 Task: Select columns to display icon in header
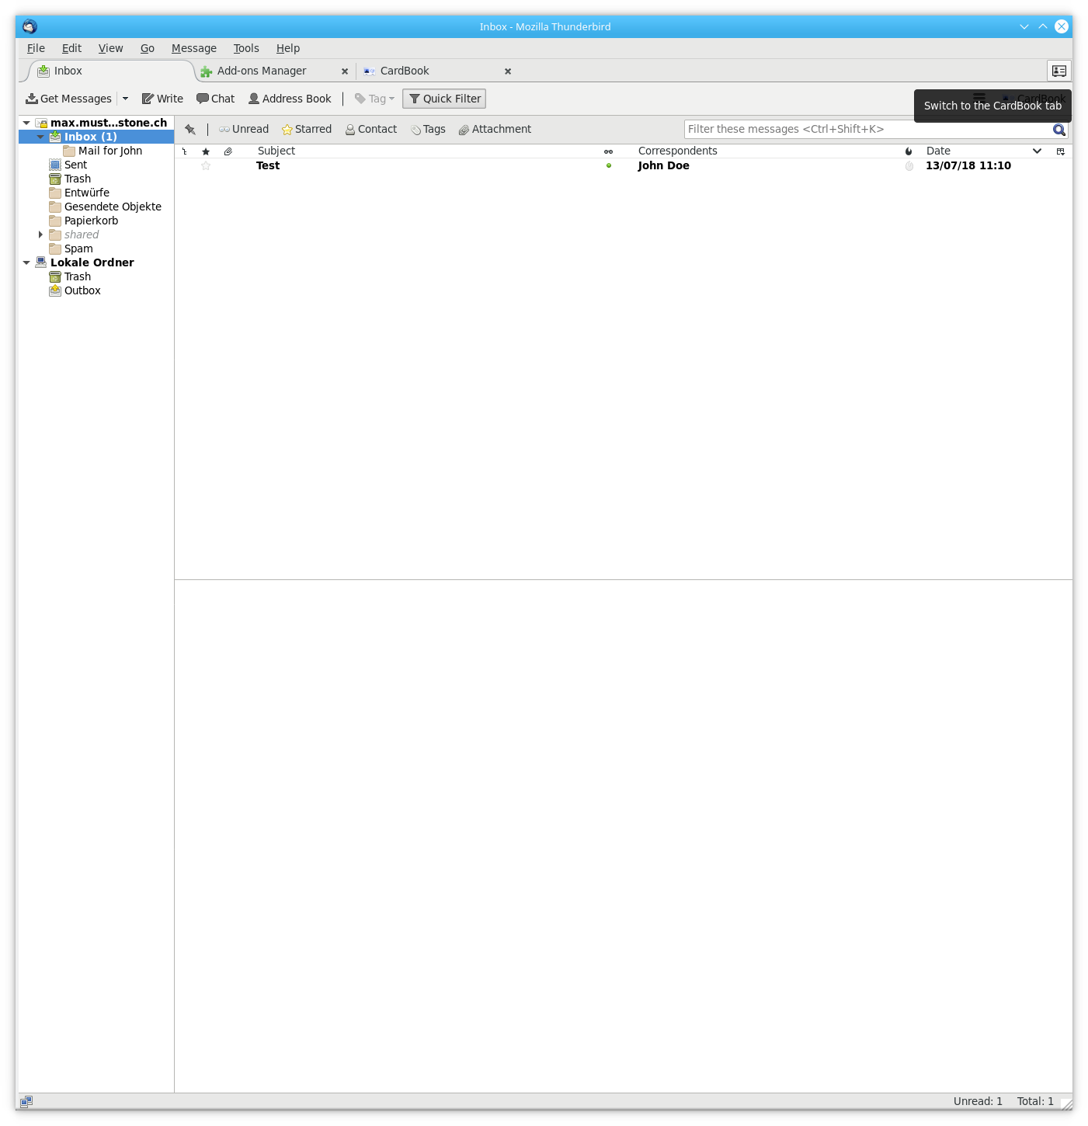tap(1060, 151)
